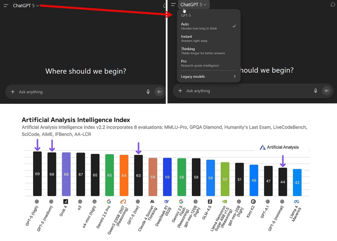Viewport: 337px width, 241px height.
Task: Open the sidebar menu in left panel
Action: coord(6,6)
